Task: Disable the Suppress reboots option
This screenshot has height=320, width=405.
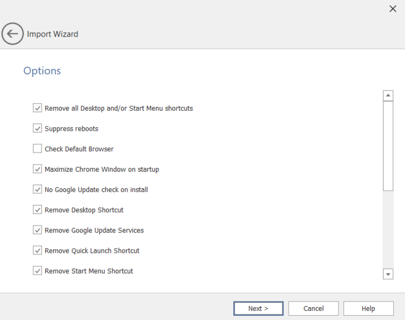Action: (37, 128)
